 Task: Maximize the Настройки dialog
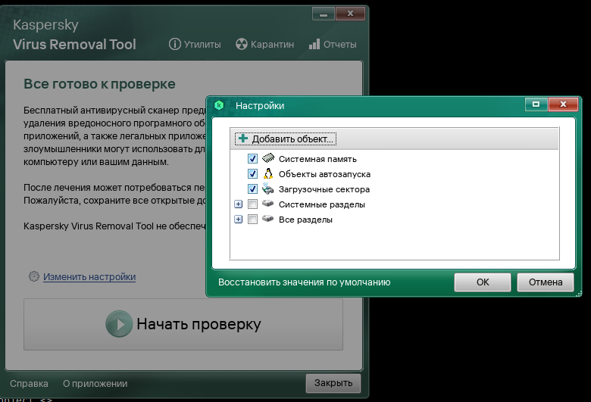tap(536, 104)
